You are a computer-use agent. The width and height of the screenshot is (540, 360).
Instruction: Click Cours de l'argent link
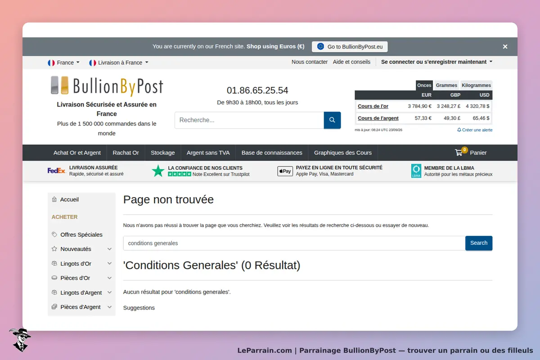tap(378, 118)
